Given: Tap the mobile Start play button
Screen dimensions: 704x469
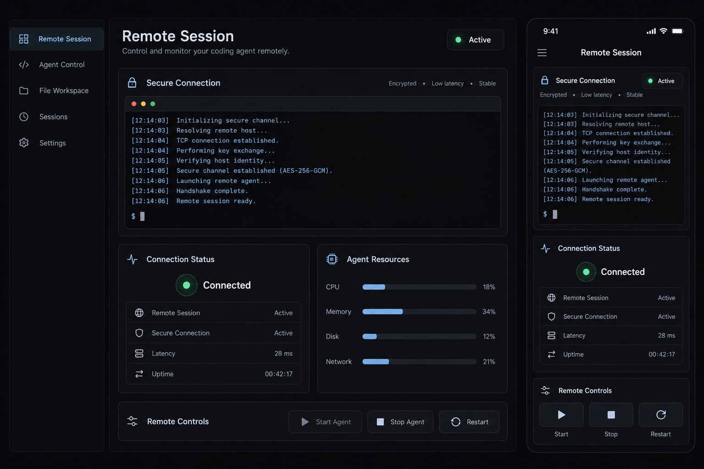Looking at the screenshot, I should 561,415.
